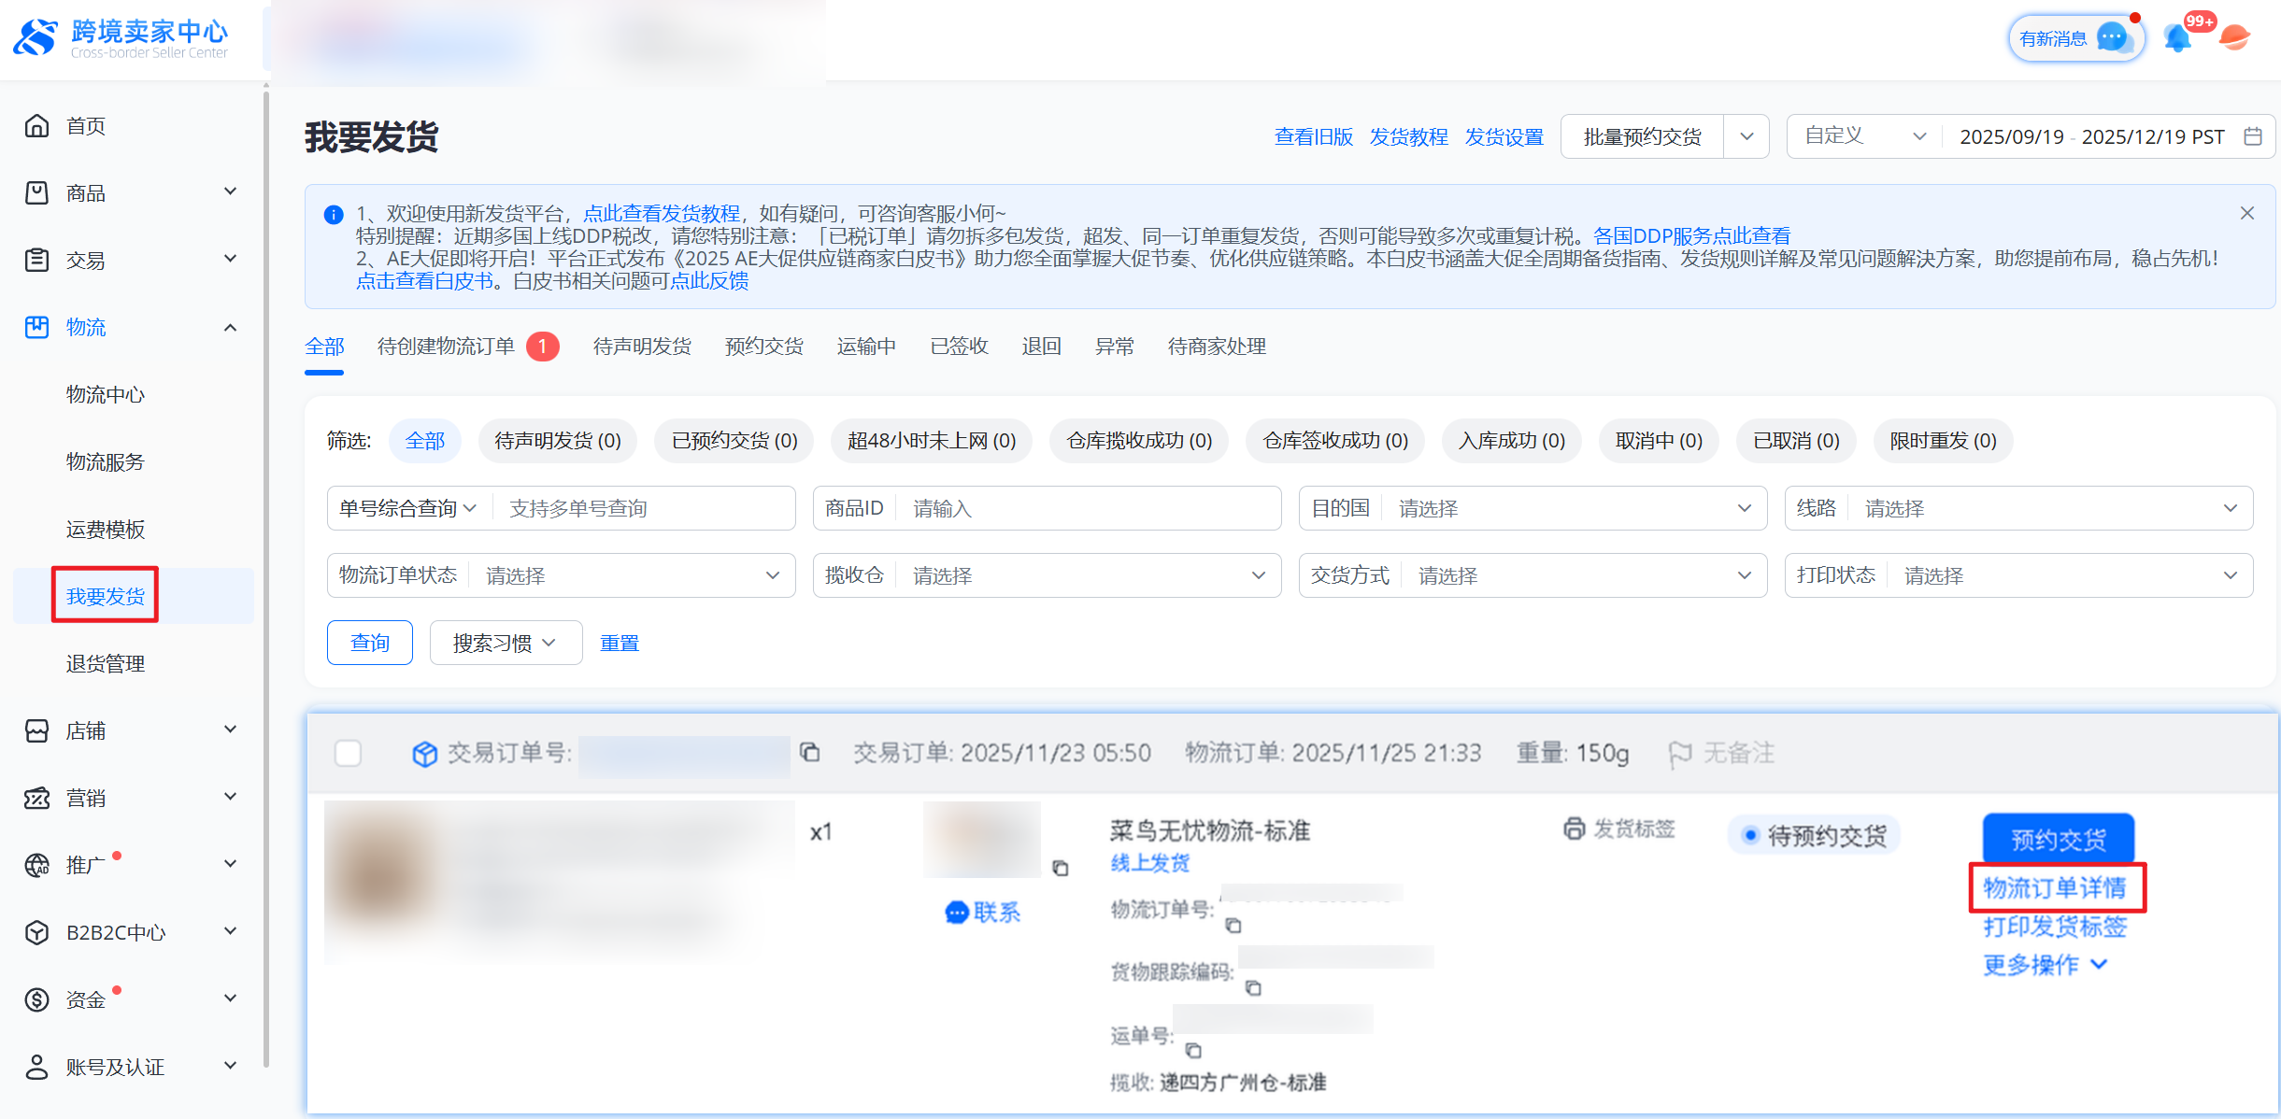Open the 待创建物流订单 tab
The width and height of the screenshot is (2281, 1119).
point(446,347)
